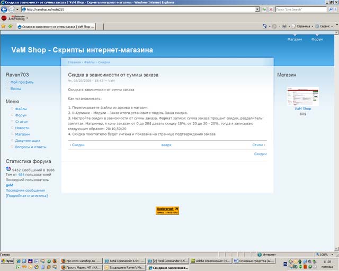Click the red Stop loading icon
339x271 pixels.
pyautogui.click(x=271, y=10)
